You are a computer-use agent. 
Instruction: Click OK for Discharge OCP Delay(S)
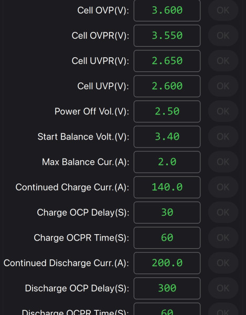point(223,288)
